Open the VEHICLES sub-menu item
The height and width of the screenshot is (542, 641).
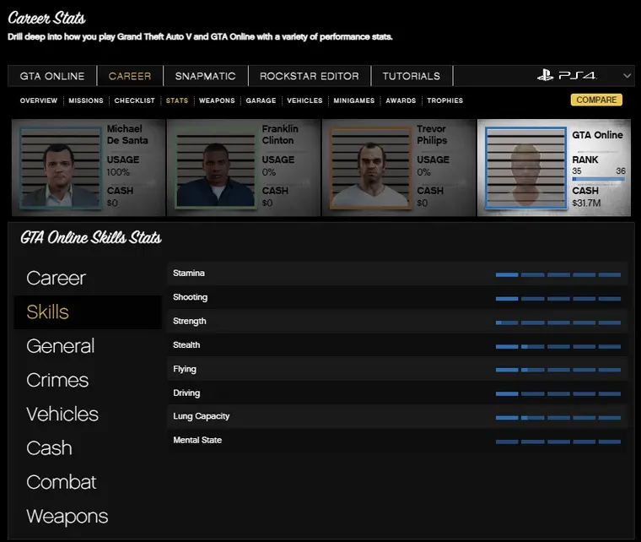[304, 100]
